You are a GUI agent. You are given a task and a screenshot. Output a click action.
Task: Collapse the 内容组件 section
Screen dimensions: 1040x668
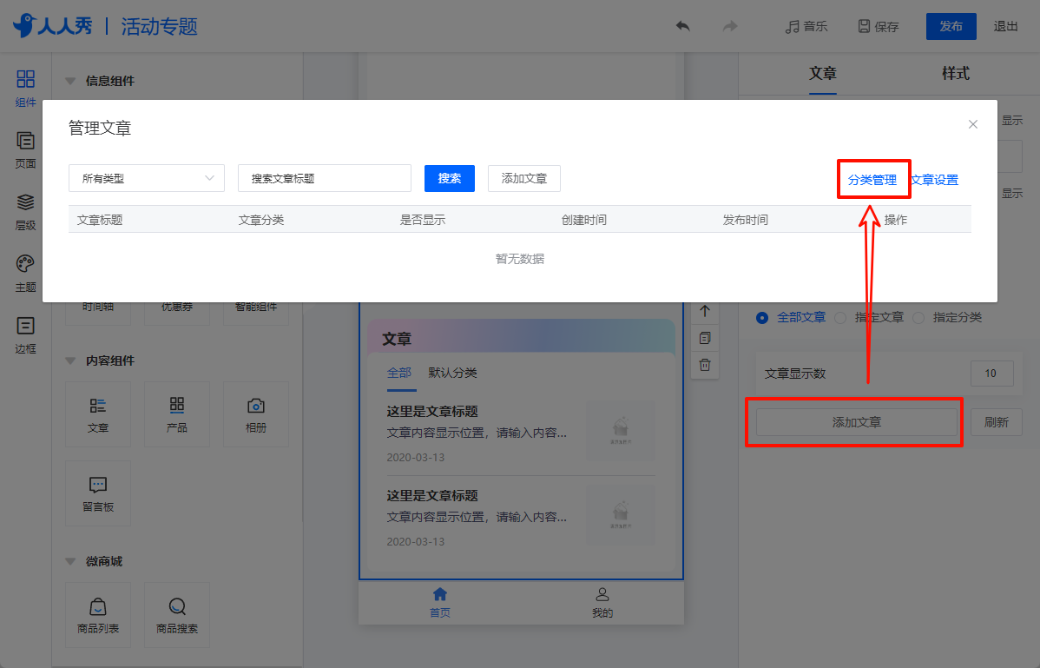coord(69,360)
